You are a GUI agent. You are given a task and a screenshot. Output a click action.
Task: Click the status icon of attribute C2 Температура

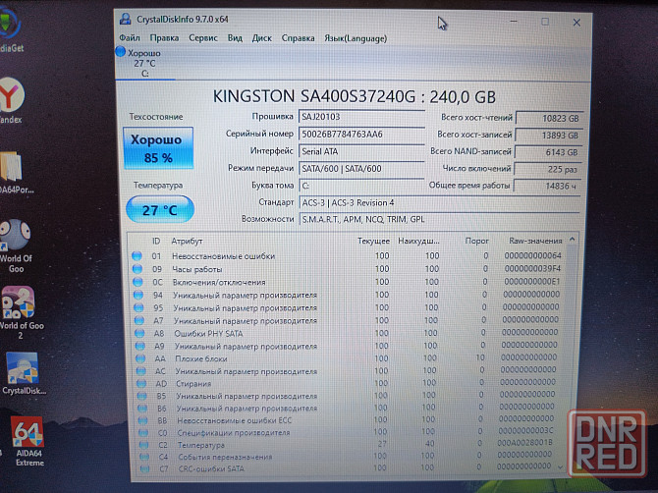(x=143, y=444)
